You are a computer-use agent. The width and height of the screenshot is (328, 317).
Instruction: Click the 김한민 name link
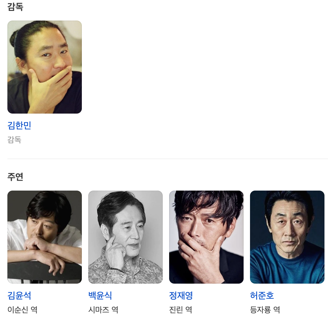[19, 125]
